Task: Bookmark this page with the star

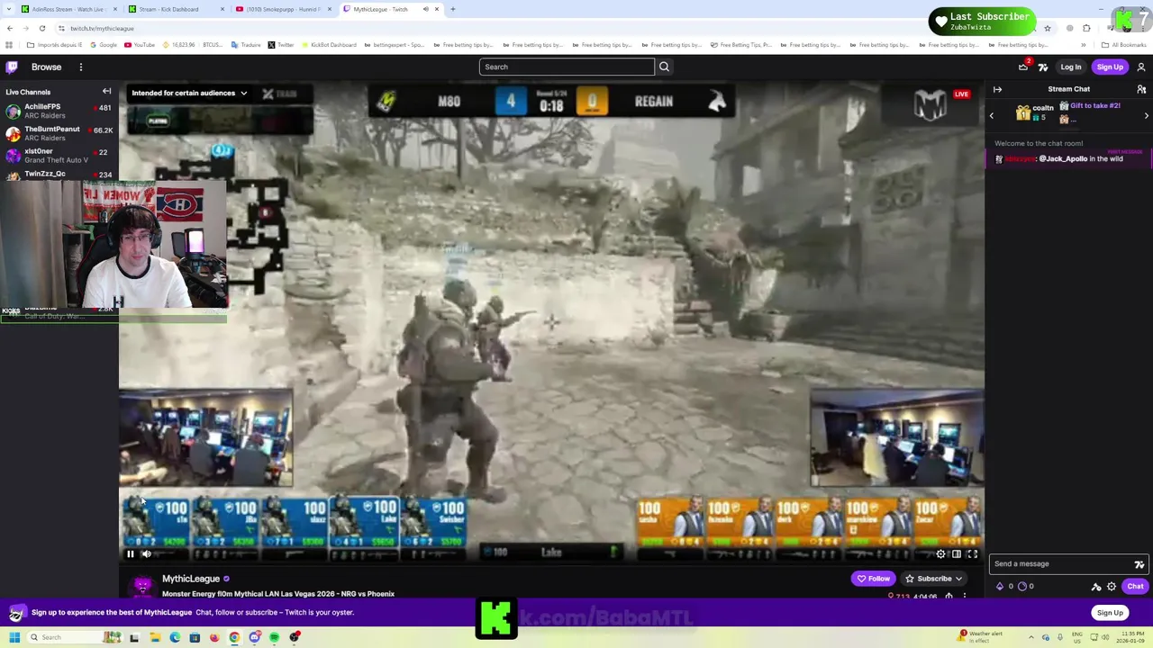Action: (x=1047, y=28)
